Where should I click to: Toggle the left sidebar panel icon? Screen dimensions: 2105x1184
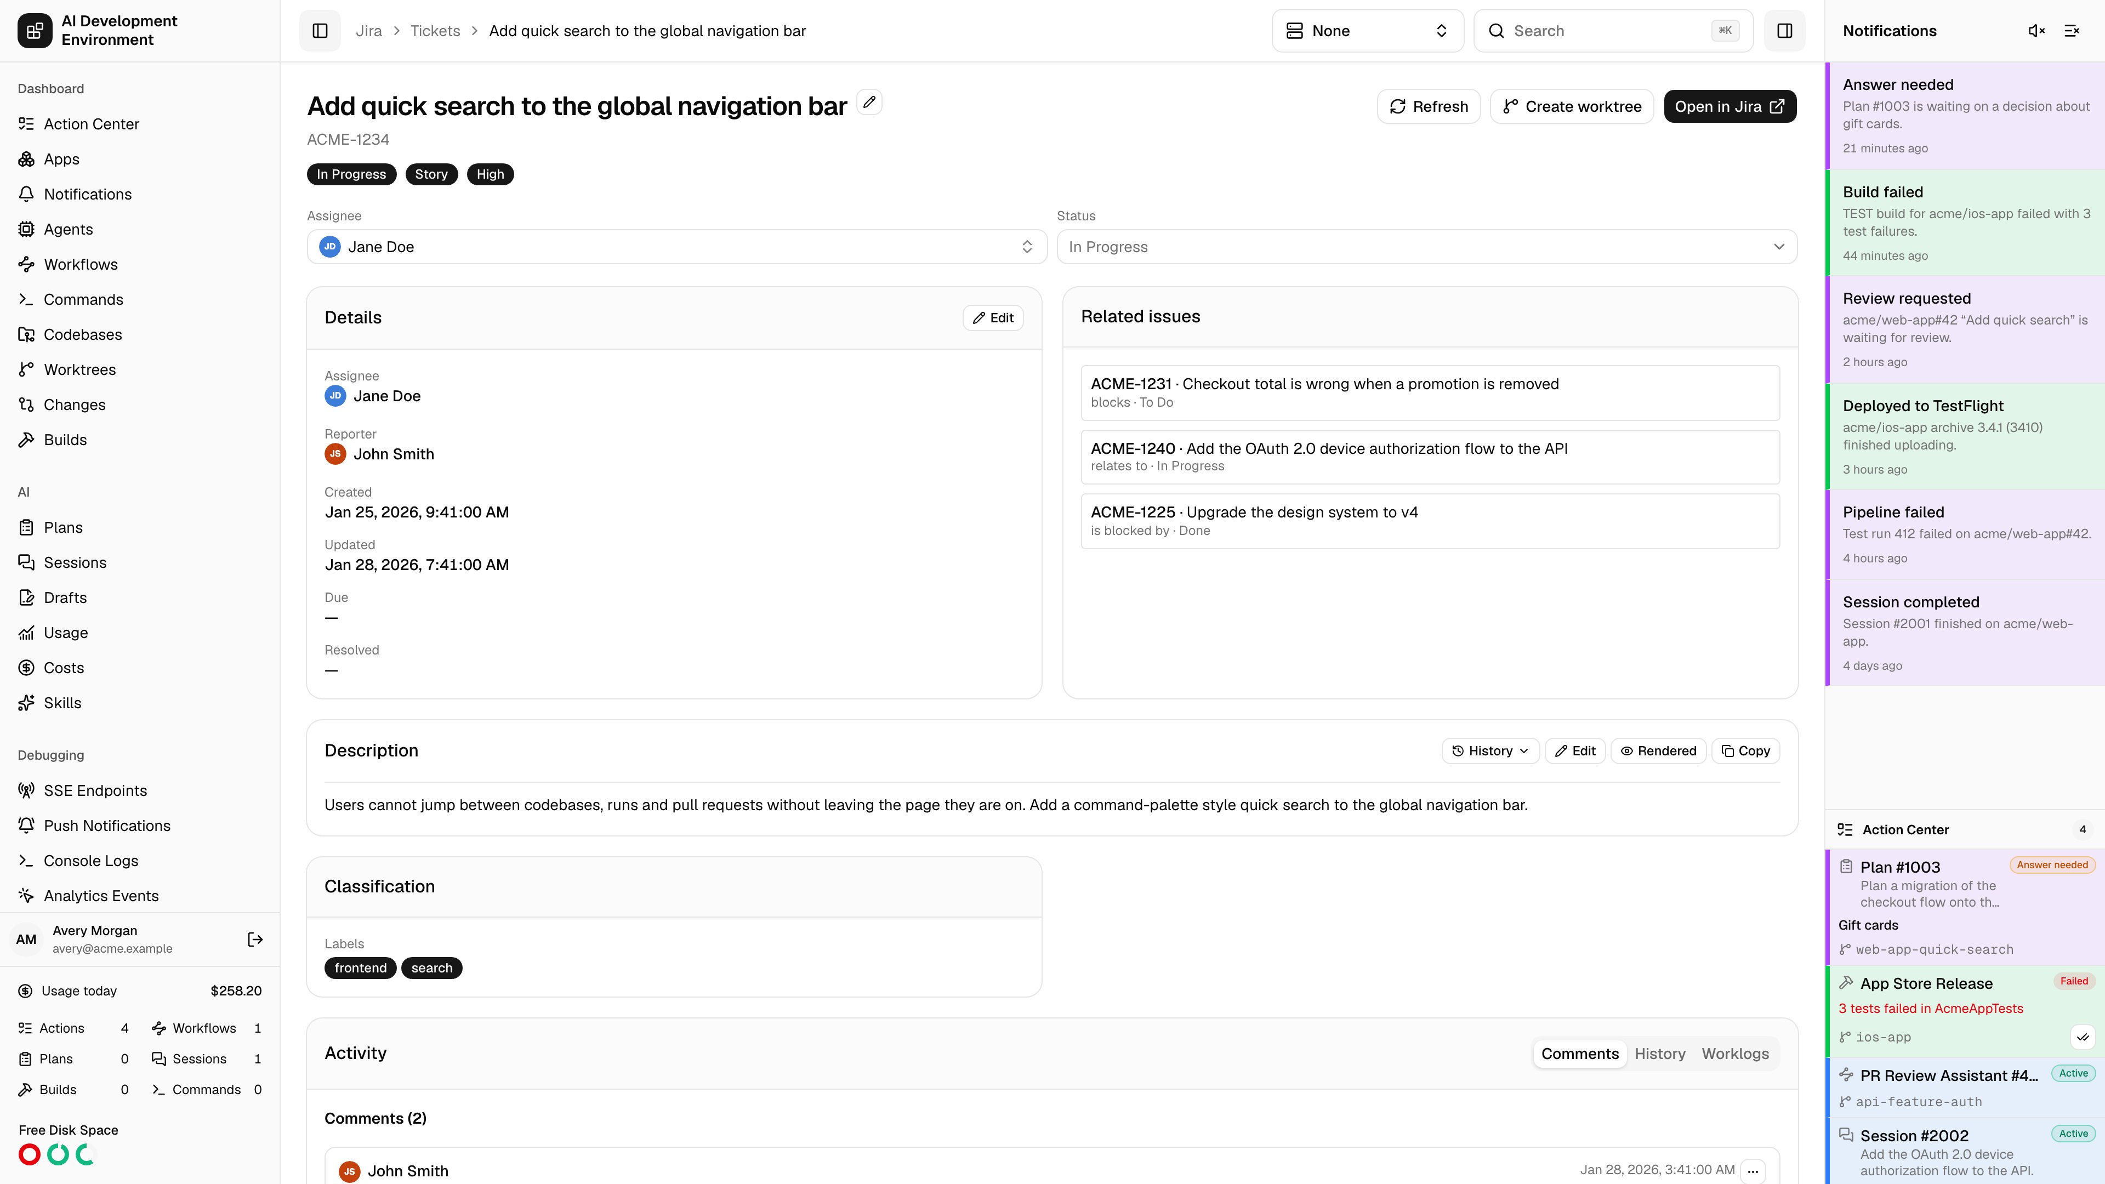320,31
